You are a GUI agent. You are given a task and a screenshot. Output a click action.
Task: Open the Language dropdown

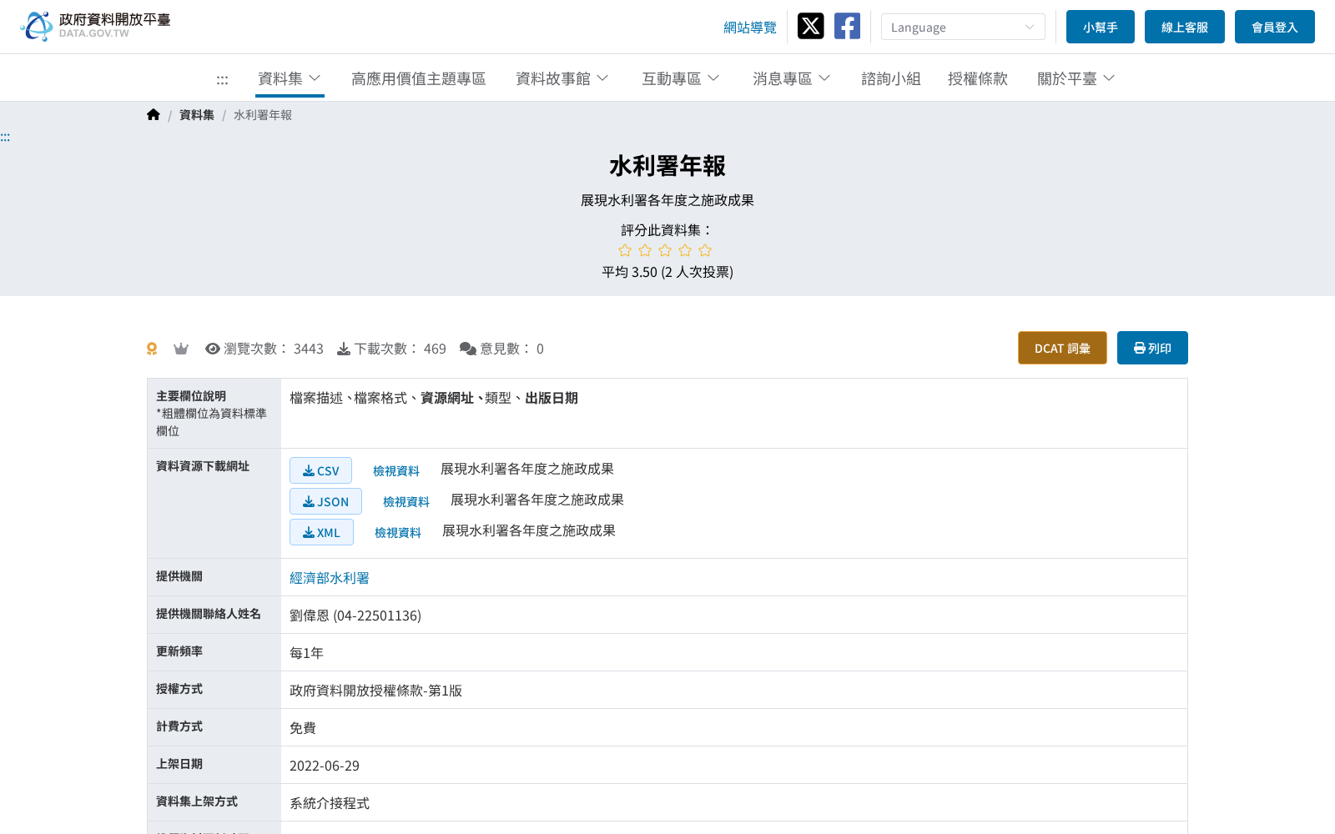[963, 27]
